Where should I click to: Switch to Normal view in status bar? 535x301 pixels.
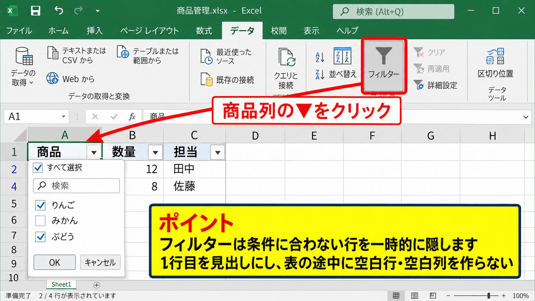396,296
